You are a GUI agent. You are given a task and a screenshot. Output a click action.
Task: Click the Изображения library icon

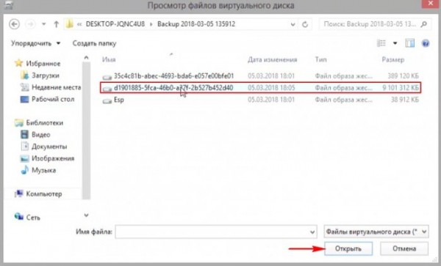[25, 158]
